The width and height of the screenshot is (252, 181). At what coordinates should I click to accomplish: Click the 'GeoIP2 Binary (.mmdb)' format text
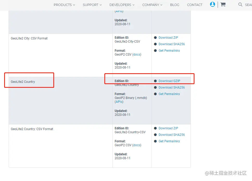point(131,98)
